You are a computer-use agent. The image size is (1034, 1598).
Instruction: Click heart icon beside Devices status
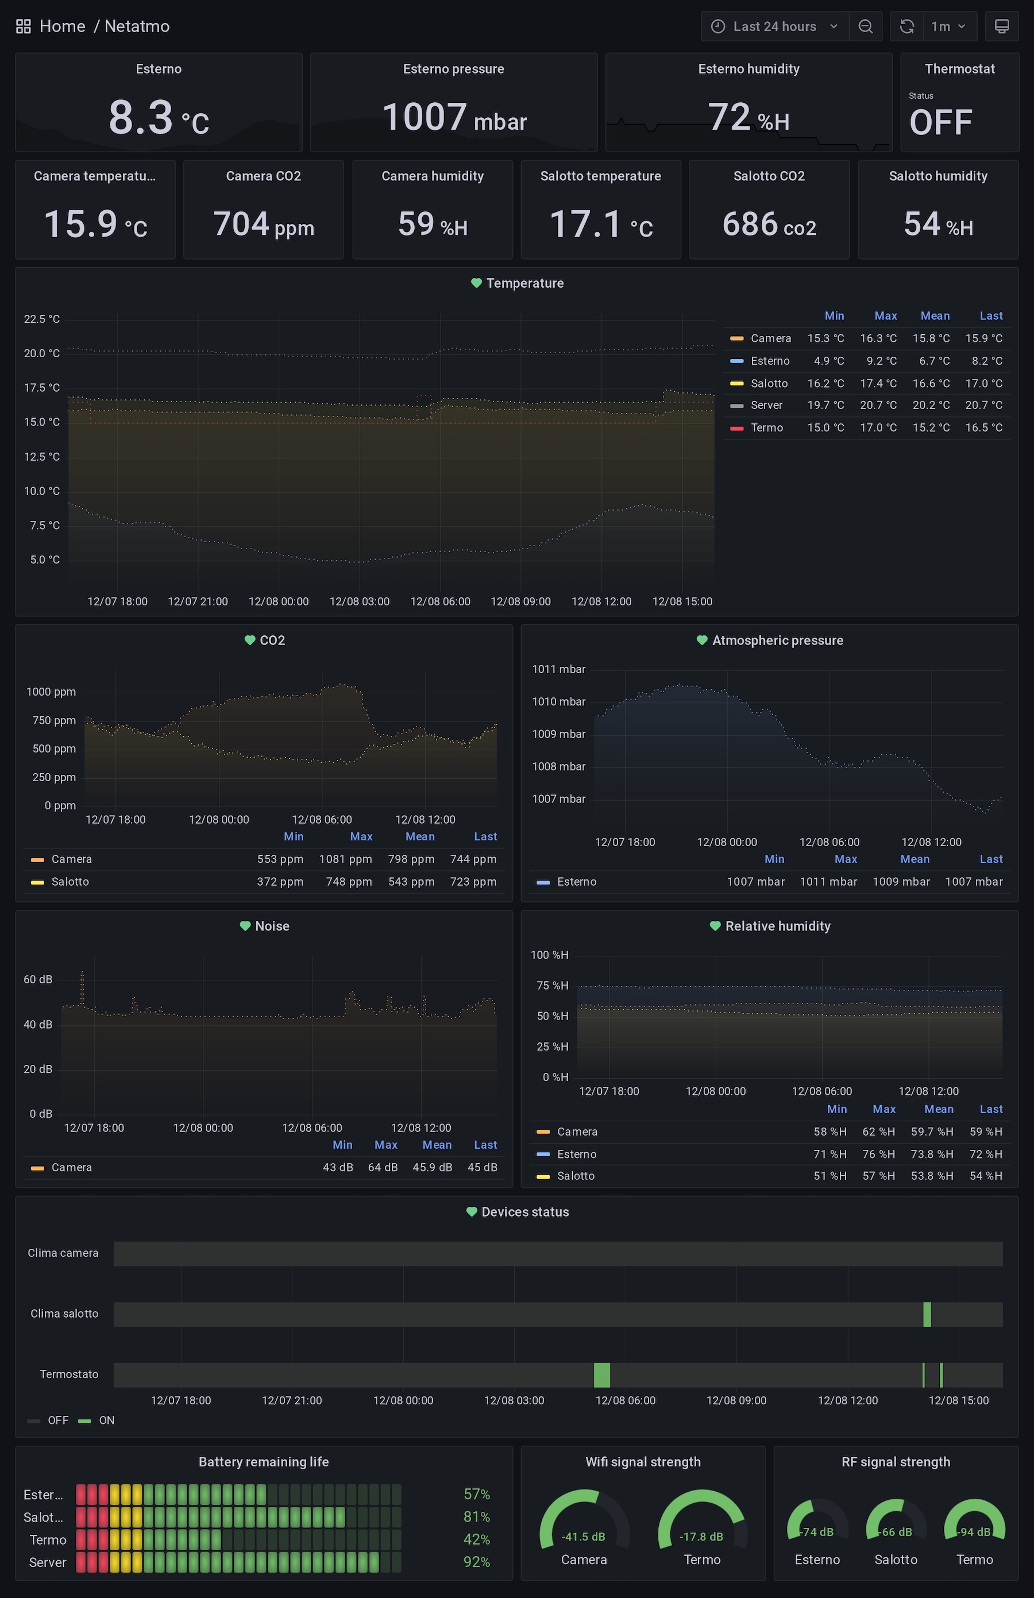pyautogui.click(x=472, y=1212)
